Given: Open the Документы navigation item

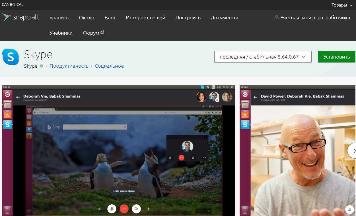Looking at the screenshot, I should 224,18.
